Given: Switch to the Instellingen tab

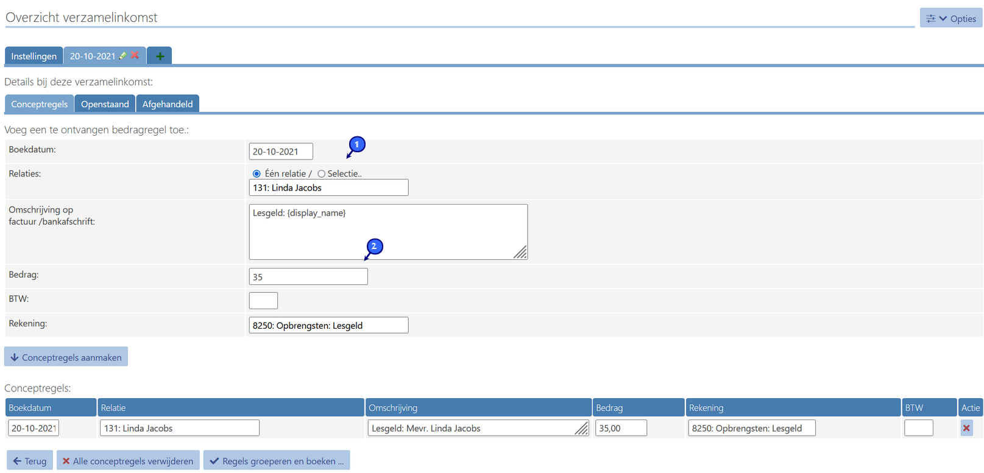Looking at the screenshot, I should tap(34, 56).
